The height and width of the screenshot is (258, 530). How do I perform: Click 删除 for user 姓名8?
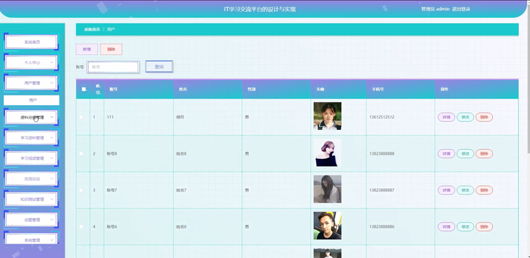pos(484,153)
